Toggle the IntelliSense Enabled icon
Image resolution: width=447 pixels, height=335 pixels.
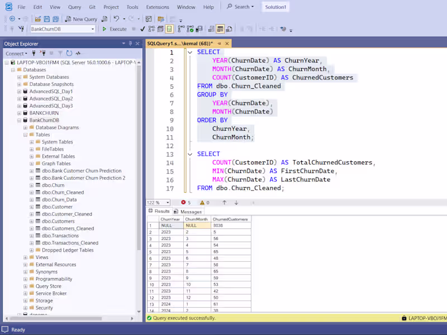[169, 29]
